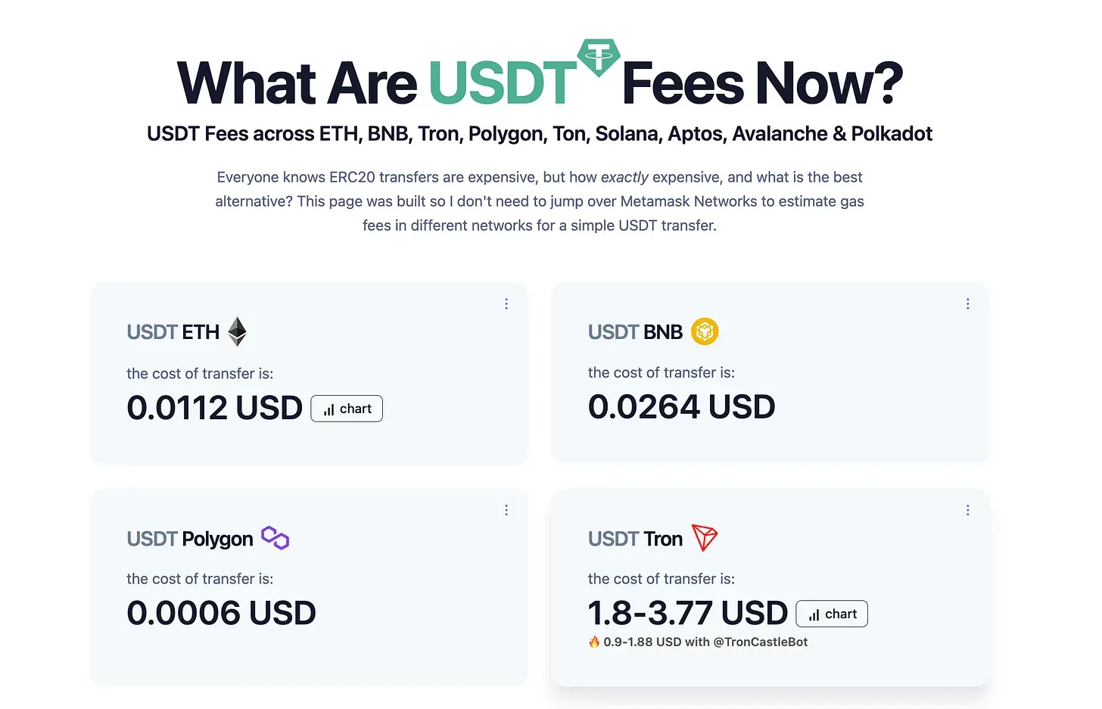Click the Tether logo in the title
1102x709 pixels.
pos(599,58)
